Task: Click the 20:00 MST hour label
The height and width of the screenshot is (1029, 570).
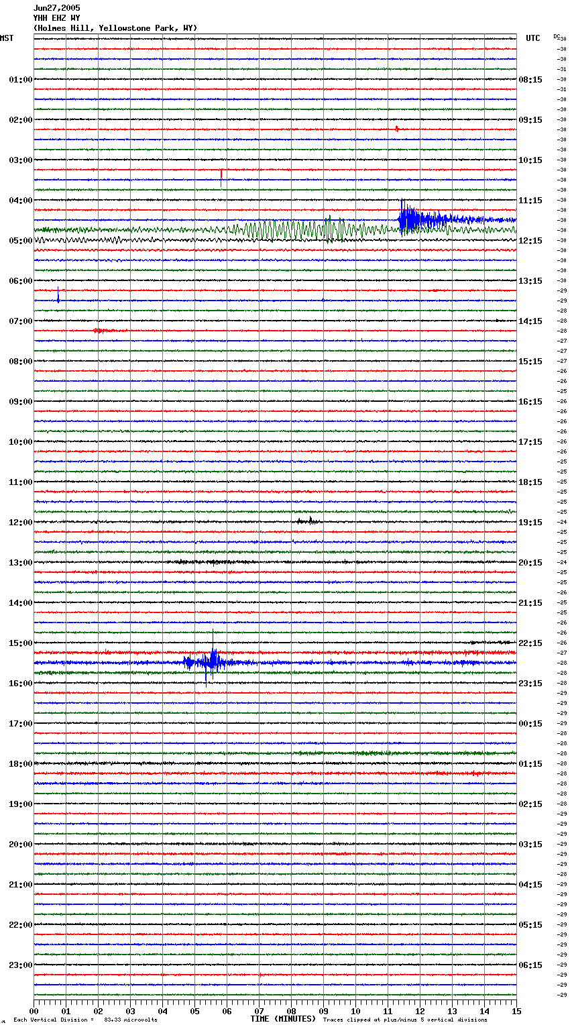Action: [21, 845]
